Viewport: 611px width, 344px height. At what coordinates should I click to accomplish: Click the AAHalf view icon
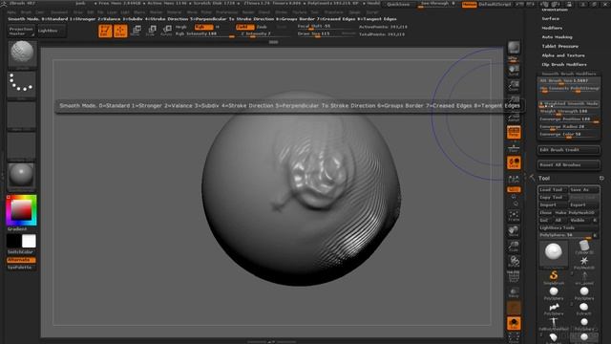[514, 117]
